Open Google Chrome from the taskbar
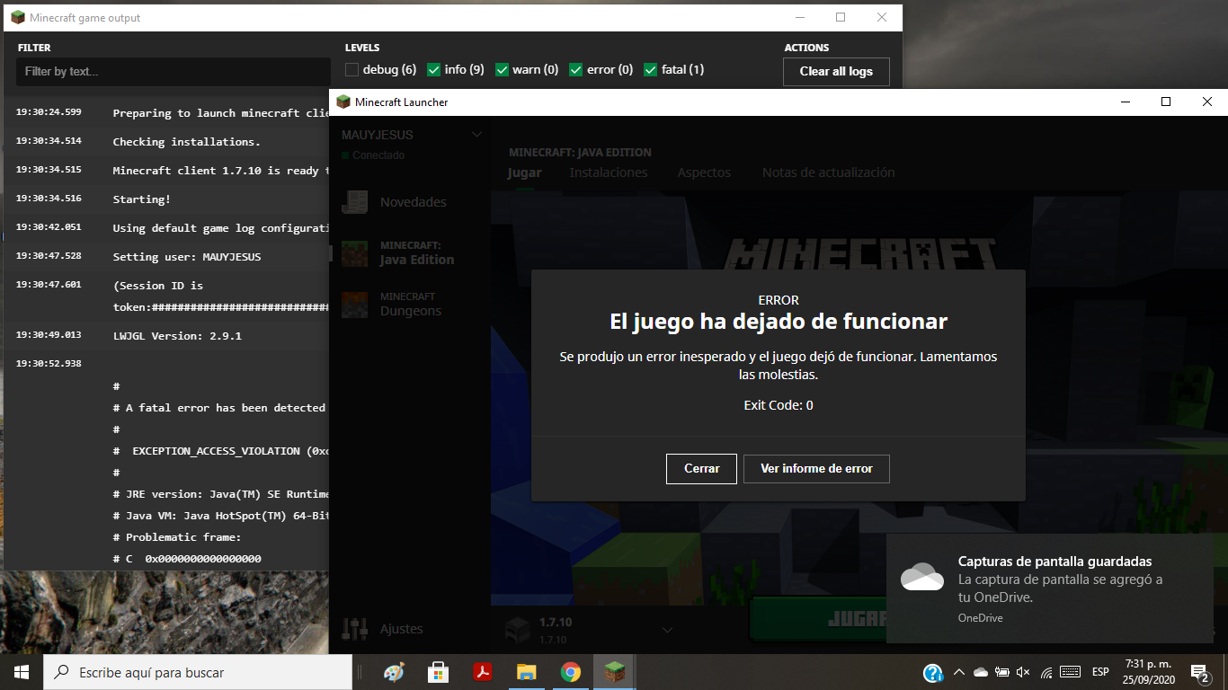 [x=570, y=672]
